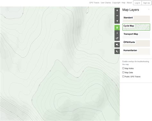The image size is (152, 121).
Task: Open the GPS Traces page
Action: (94, 3)
